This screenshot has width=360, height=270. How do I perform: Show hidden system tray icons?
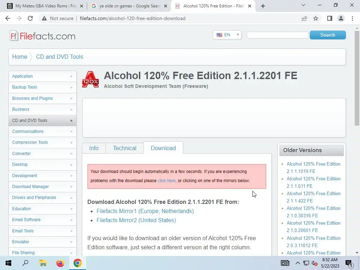point(297,263)
